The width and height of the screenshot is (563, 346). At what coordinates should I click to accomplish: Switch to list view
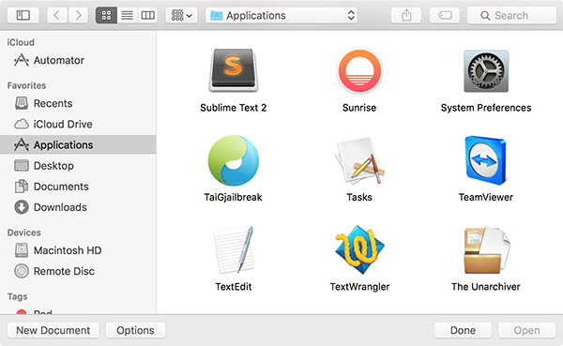127,15
